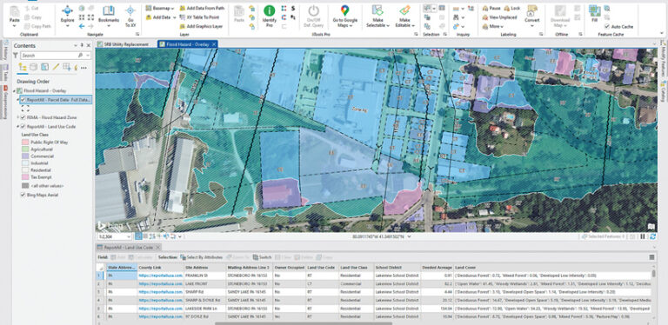
Task: Click View Unplaced labels
Action: [x=500, y=17]
